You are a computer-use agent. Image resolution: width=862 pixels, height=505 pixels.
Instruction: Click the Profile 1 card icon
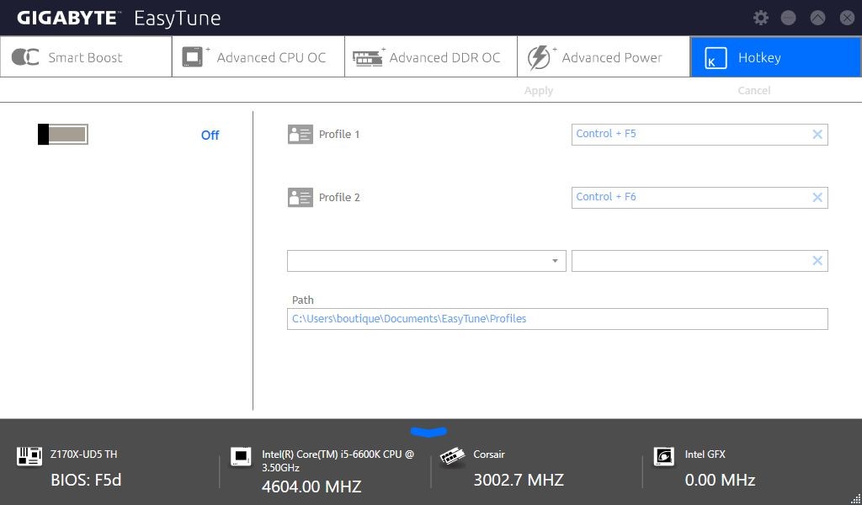point(301,134)
